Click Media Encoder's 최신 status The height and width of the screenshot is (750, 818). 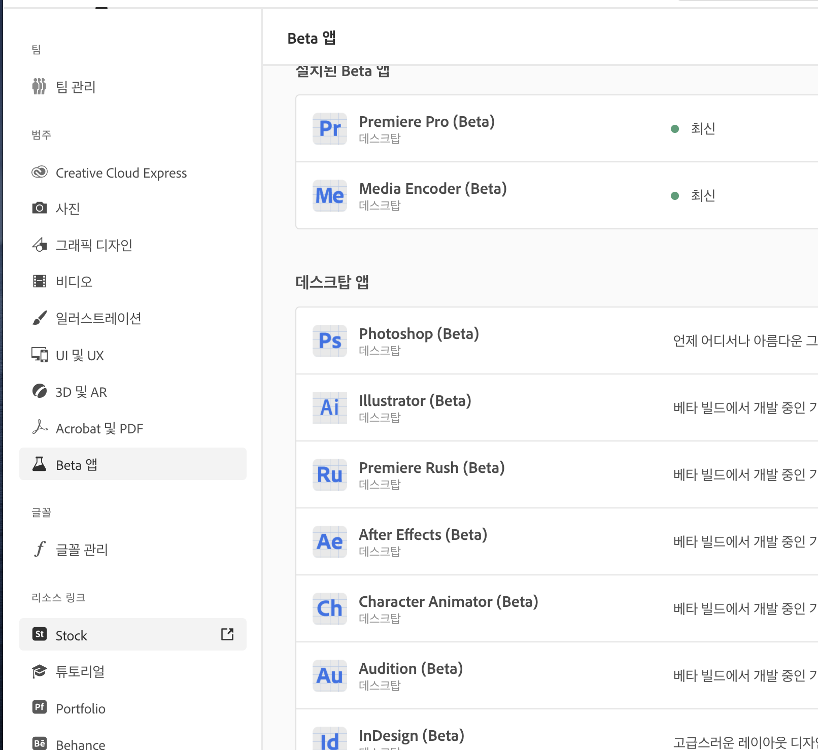703,195
